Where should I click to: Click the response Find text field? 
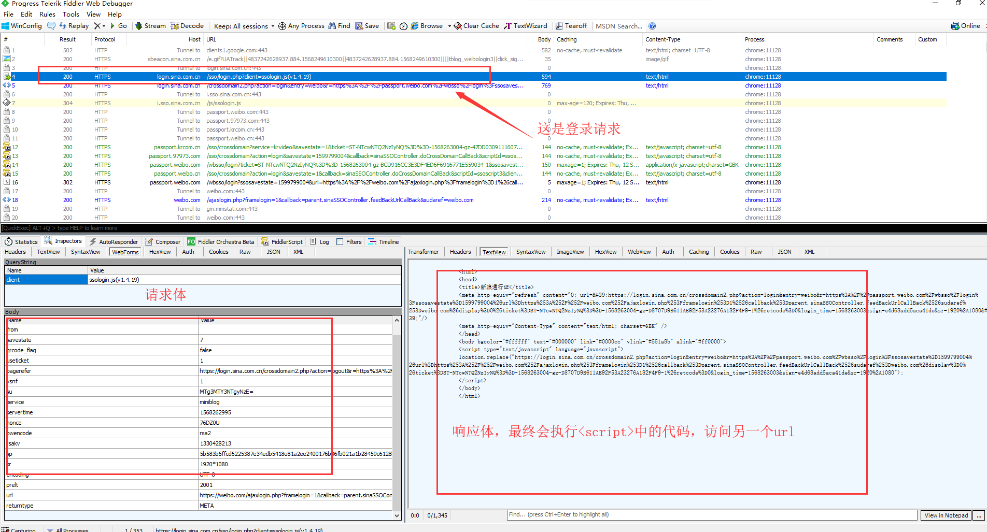tap(712, 515)
